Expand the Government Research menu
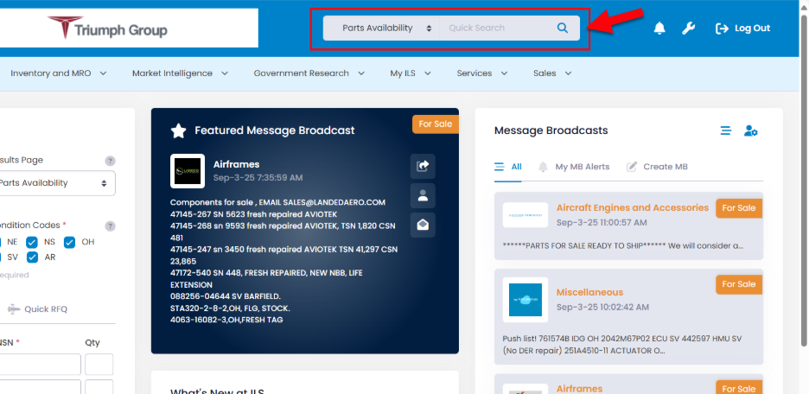The image size is (809, 394). [x=308, y=73]
